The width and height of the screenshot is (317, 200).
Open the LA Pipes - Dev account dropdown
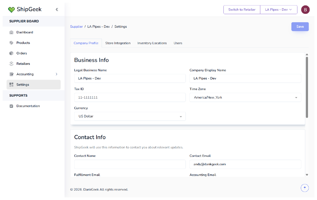[x=279, y=10]
